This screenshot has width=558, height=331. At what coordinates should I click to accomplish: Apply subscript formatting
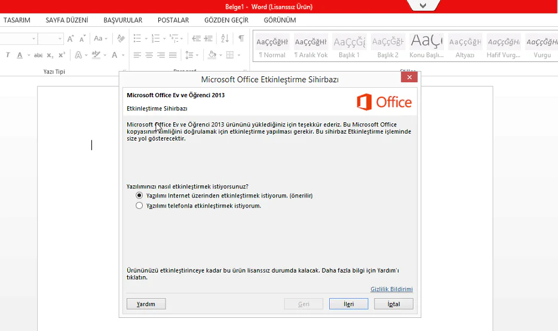(50, 55)
